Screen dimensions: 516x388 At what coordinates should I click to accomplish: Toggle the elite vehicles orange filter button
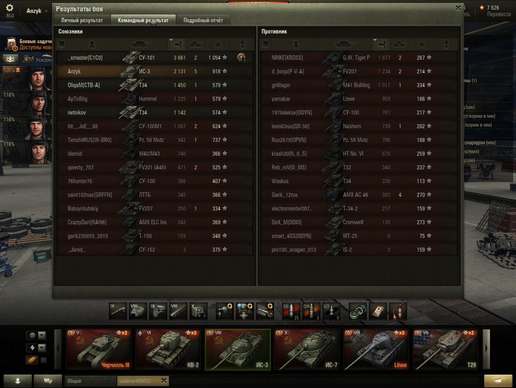[x=32, y=360]
